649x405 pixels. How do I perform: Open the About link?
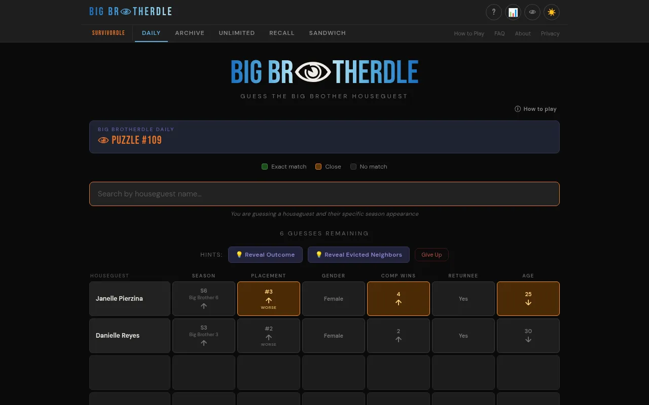coord(523,33)
